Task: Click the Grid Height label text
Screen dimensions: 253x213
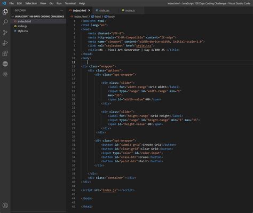Action: click(160, 116)
